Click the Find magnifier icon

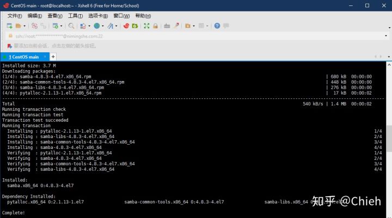point(71,26)
